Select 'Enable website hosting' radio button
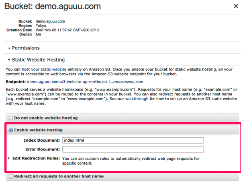 11,130
